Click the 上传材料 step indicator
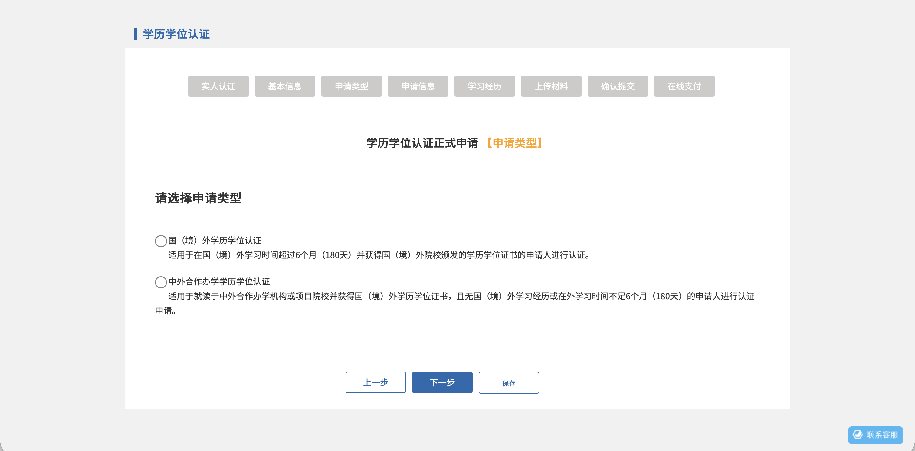 pyautogui.click(x=551, y=86)
